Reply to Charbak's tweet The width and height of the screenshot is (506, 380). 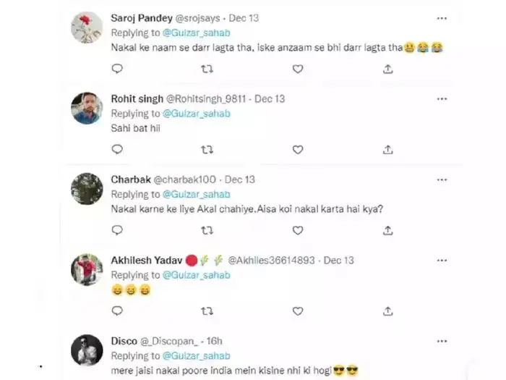coord(117,230)
